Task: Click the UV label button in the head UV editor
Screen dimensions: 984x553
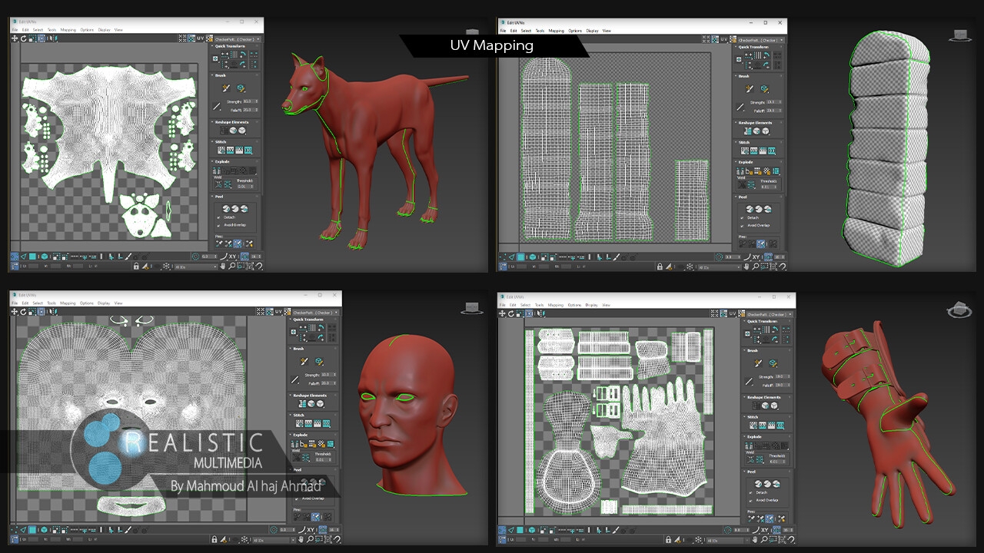Action: click(278, 312)
